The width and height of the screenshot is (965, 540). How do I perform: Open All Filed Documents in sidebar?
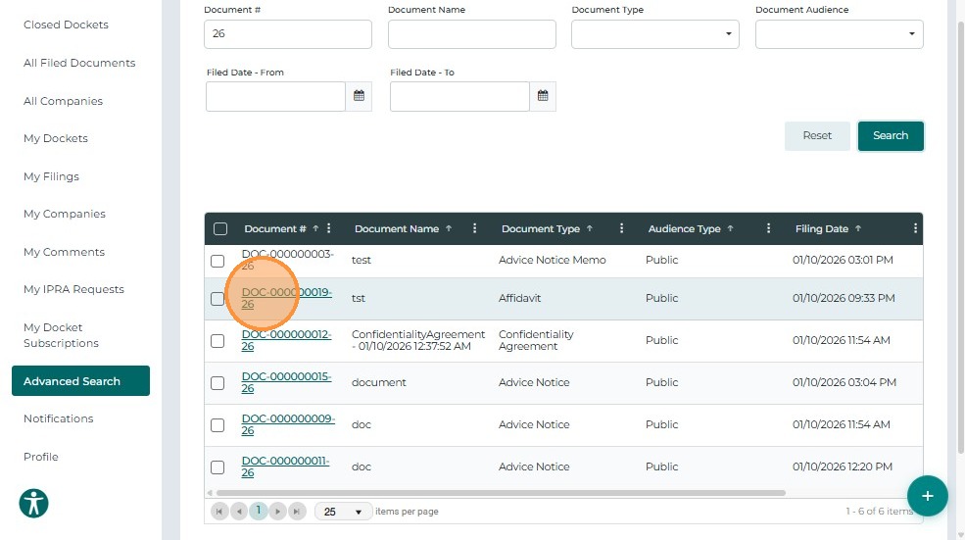(x=79, y=63)
